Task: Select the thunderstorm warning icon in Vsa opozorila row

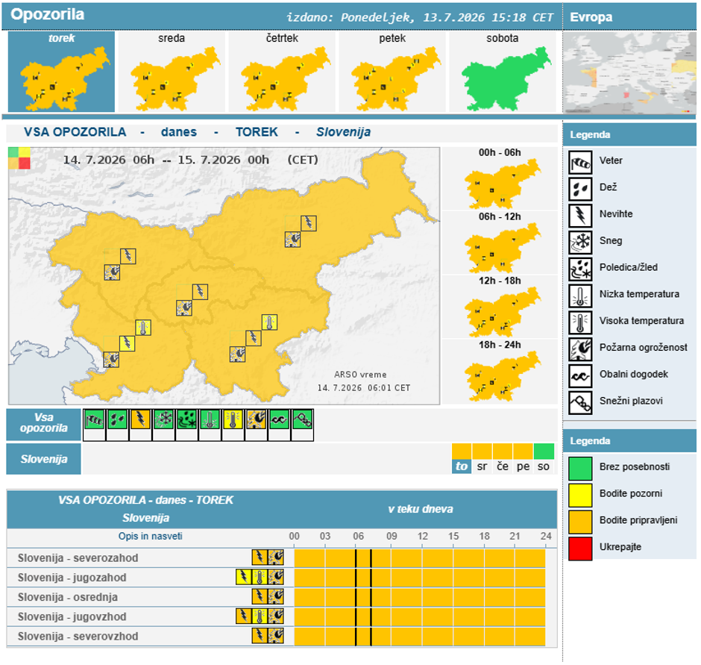Action: click(x=141, y=419)
